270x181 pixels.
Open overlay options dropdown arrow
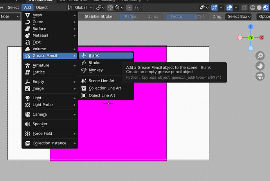coord(236,8)
